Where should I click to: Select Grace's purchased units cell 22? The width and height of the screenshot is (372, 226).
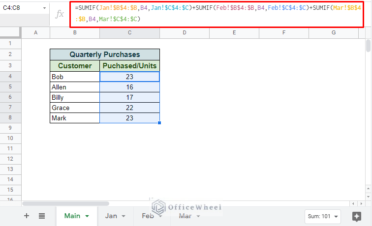click(129, 108)
